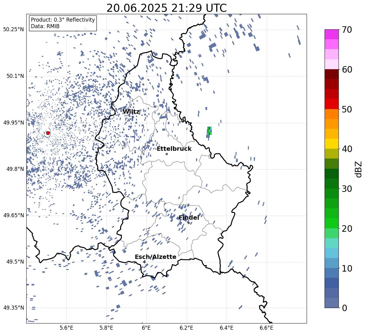Click the 50.1°N latitude label
Image resolution: width=366 pixels, height=334 pixels.
[x=15, y=76]
